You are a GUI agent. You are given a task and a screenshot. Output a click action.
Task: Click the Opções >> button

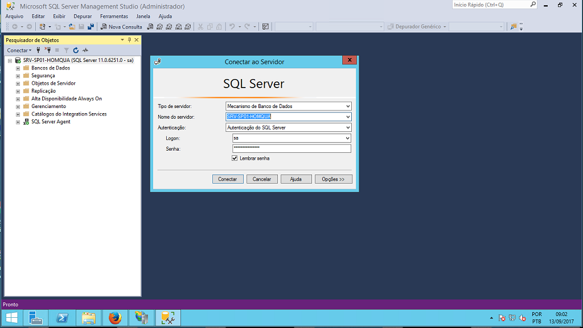coord(334,178)
